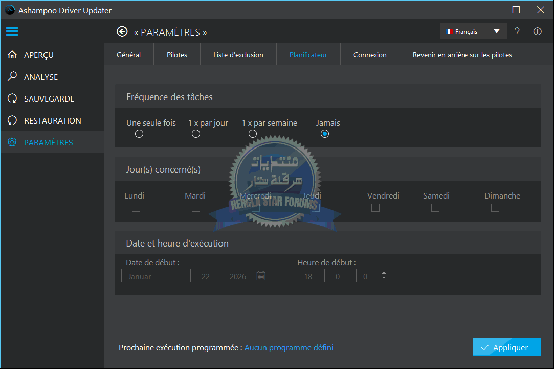The width and height of the screenshot is (554, 369).
Task: Go to APERÇU via the home icon
Action: [12, 55]
